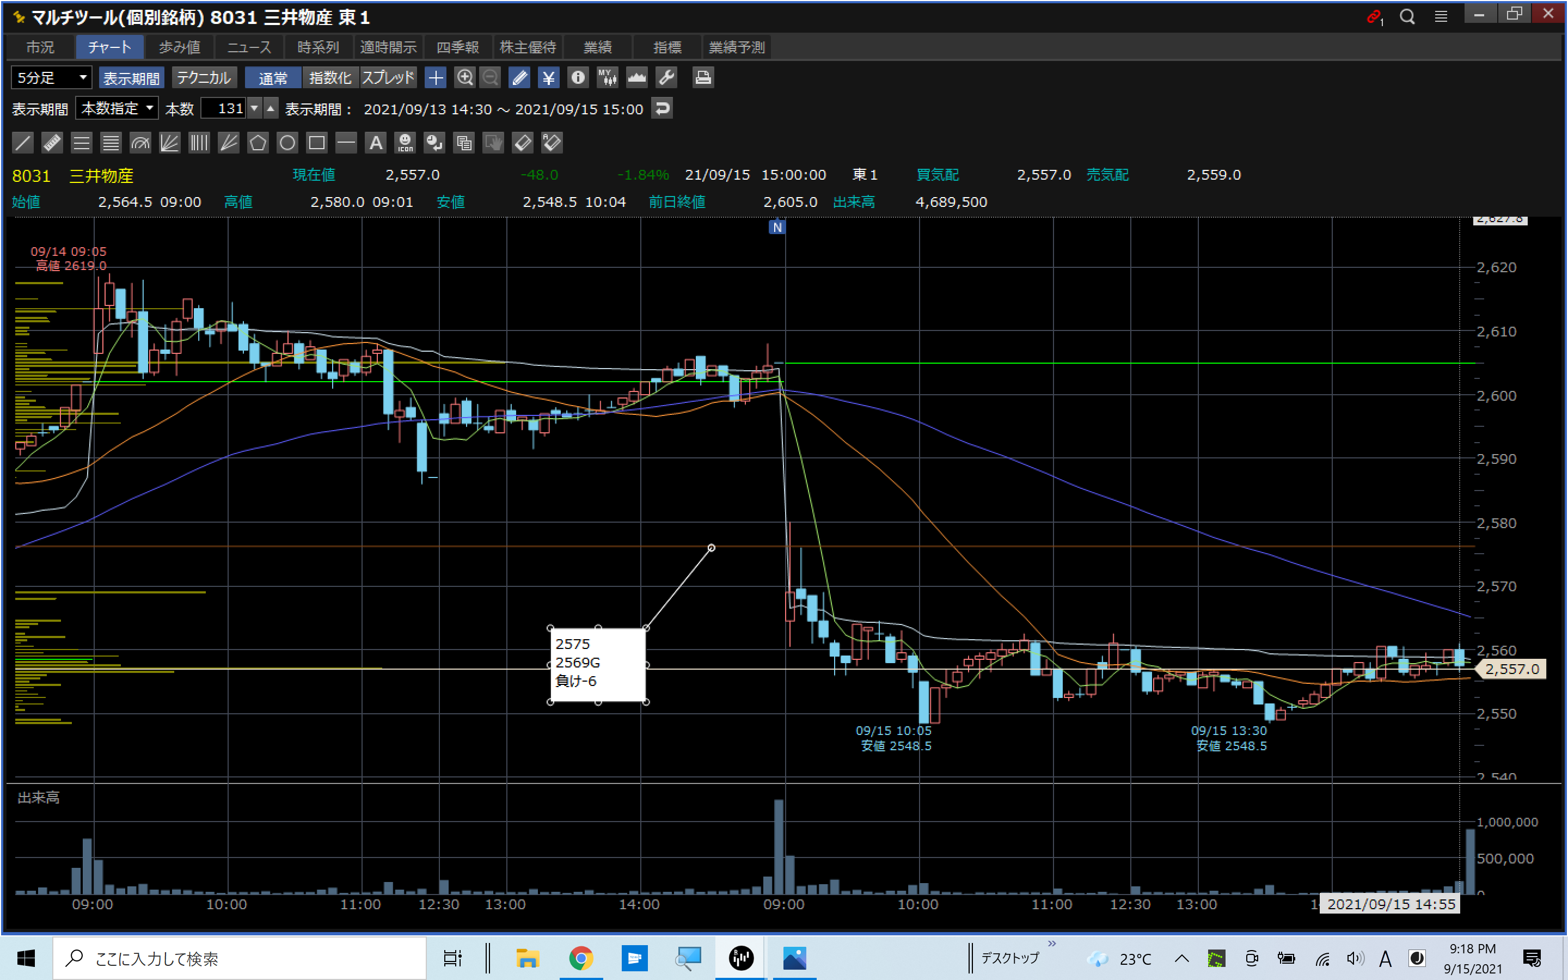Open chart settings wrench icon
This screenshot has width=1568, height=980.
point(667,78)
